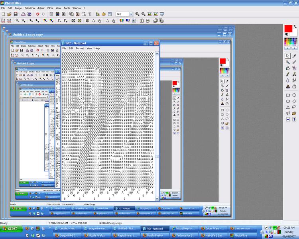This screenshot has height=239, width=299.
Task: Open the Filter menu in the topmost menu bar
Action: 50,8
